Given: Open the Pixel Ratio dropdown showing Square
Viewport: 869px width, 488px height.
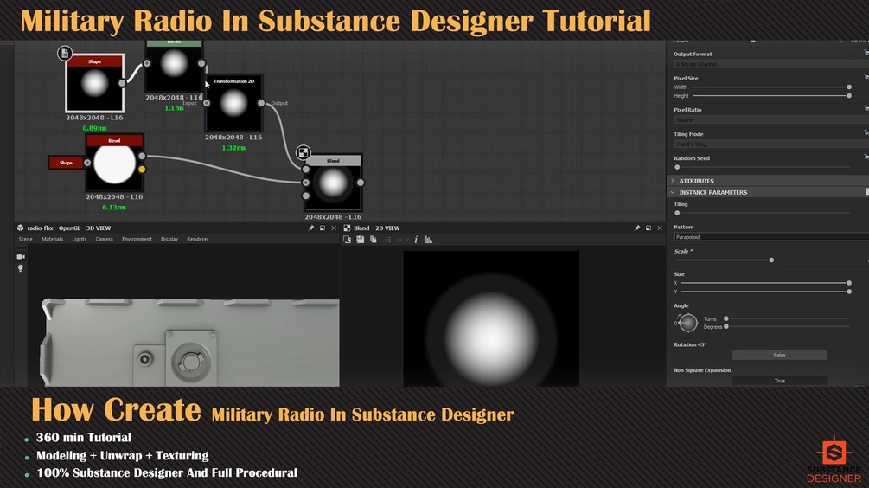Looking at the screenshot, I should click(x=771, y=119).
